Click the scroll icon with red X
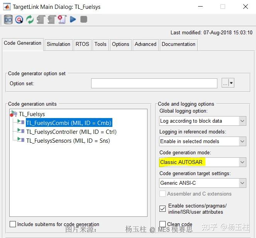Screen dimensions: 256x238 tap(62, 20)
